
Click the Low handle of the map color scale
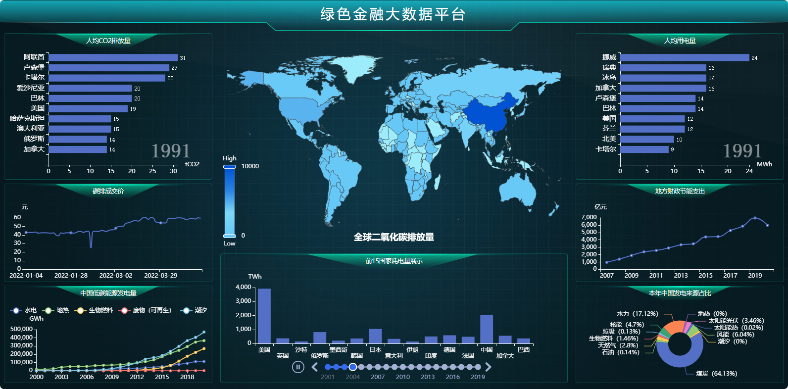229,236
